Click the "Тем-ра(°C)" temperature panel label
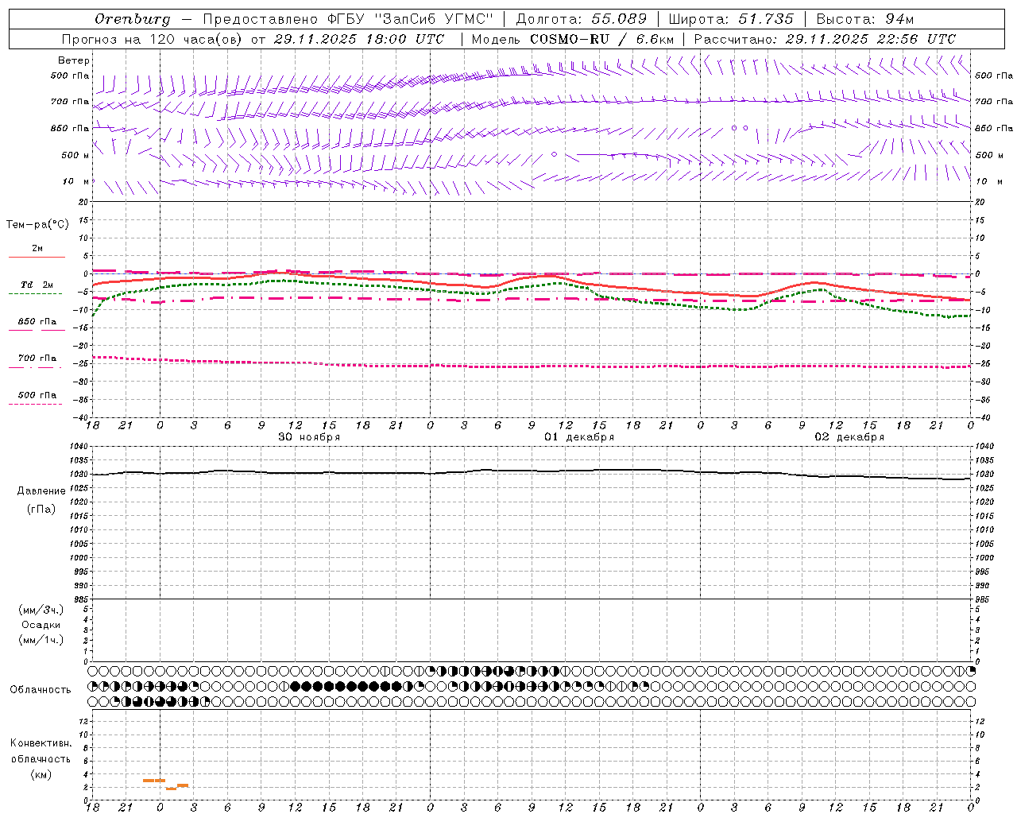Screen dimensions: 1017x814 click(37, 225)
